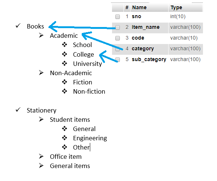Click the diamond bullet beside Engineering
Viewport: 217px width, 181px height.
tap(64, 138)
